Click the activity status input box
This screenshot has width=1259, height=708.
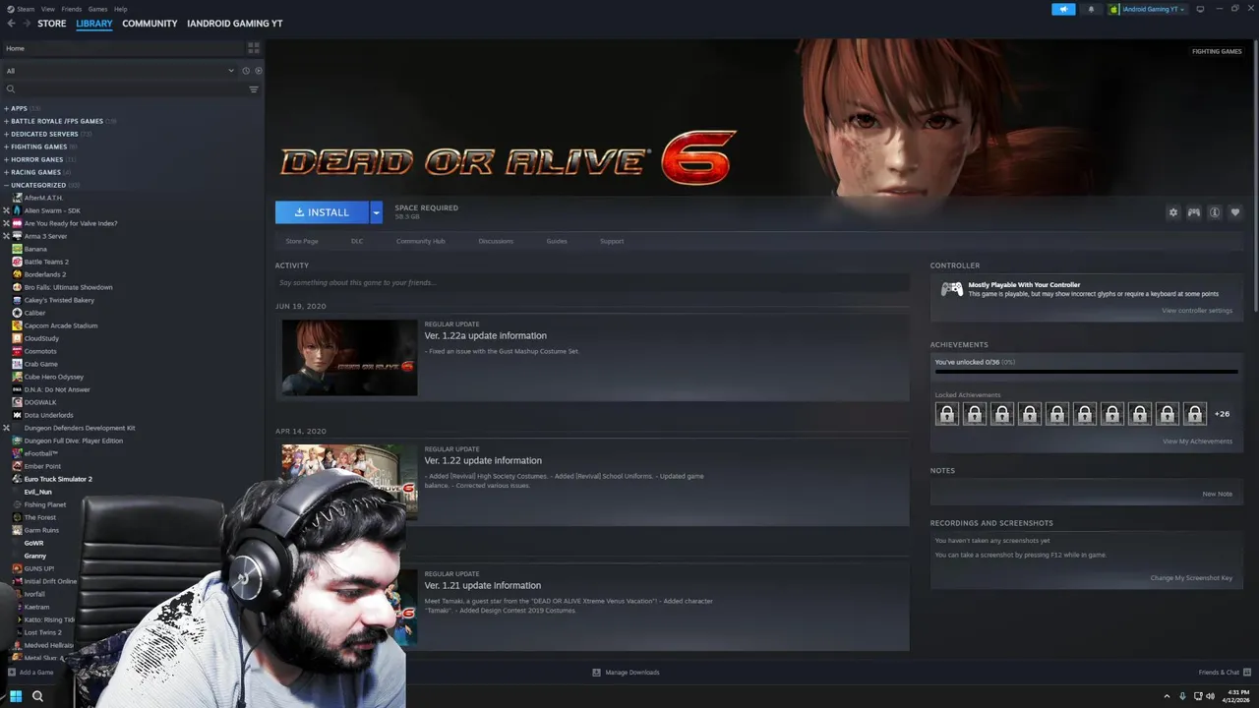592,282
